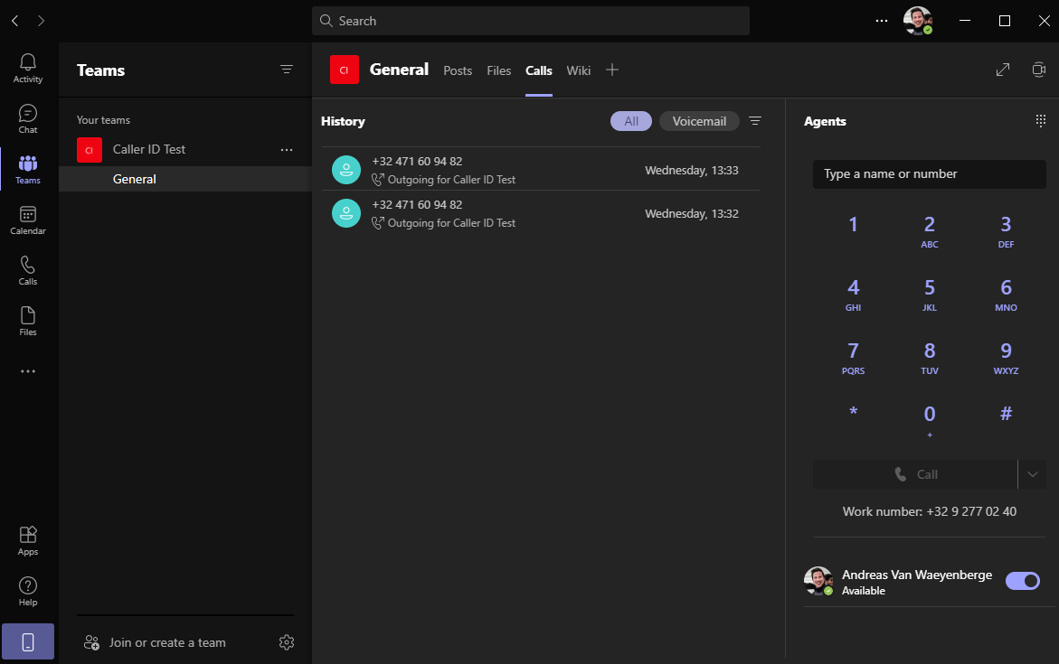Select the General channel
The image size is (1059, 664).
(x=185, y=179)
